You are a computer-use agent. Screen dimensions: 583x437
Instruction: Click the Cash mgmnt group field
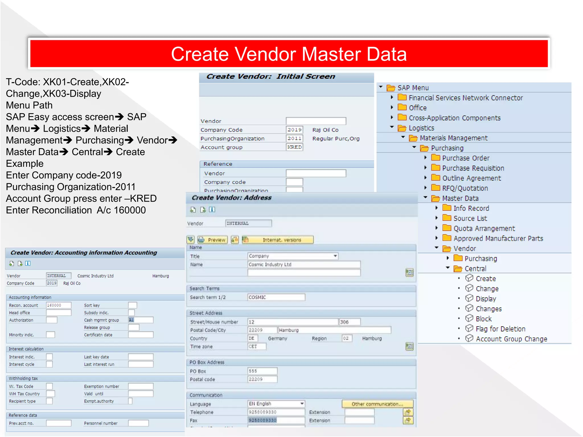point(141,320)
